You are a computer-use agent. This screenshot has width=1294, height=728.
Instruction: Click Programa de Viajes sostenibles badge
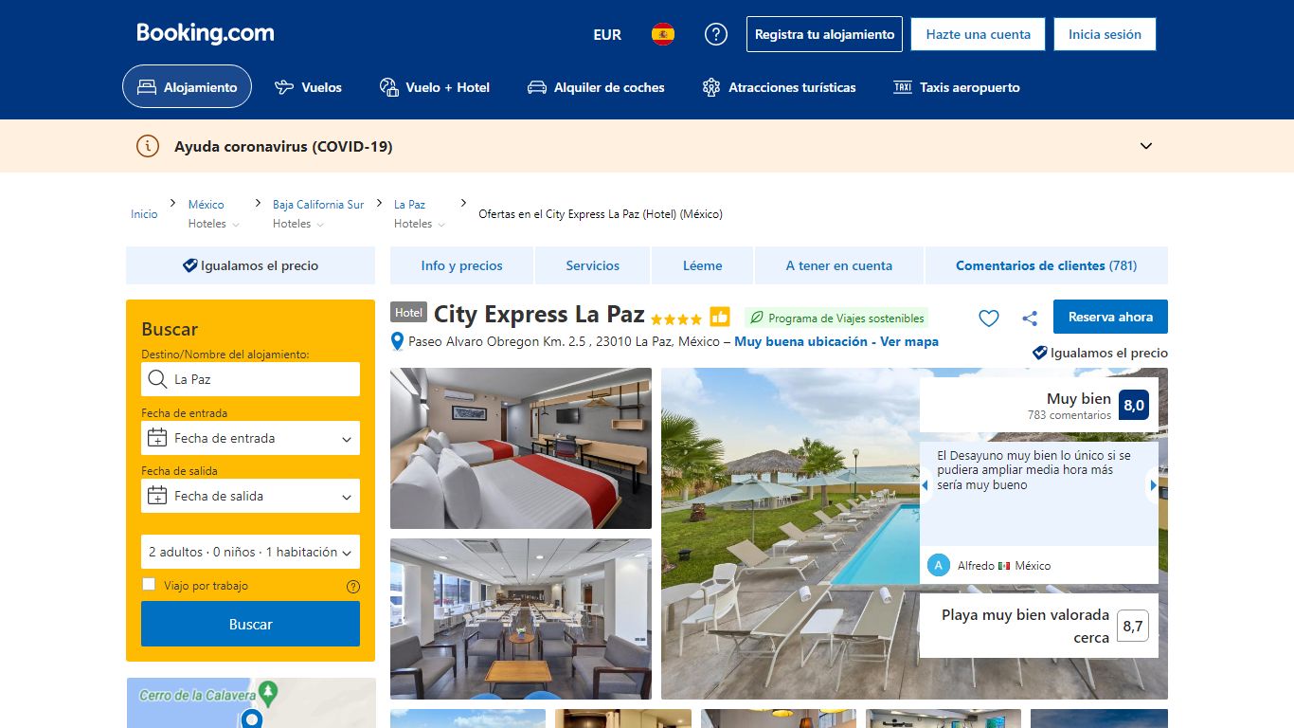836,318
